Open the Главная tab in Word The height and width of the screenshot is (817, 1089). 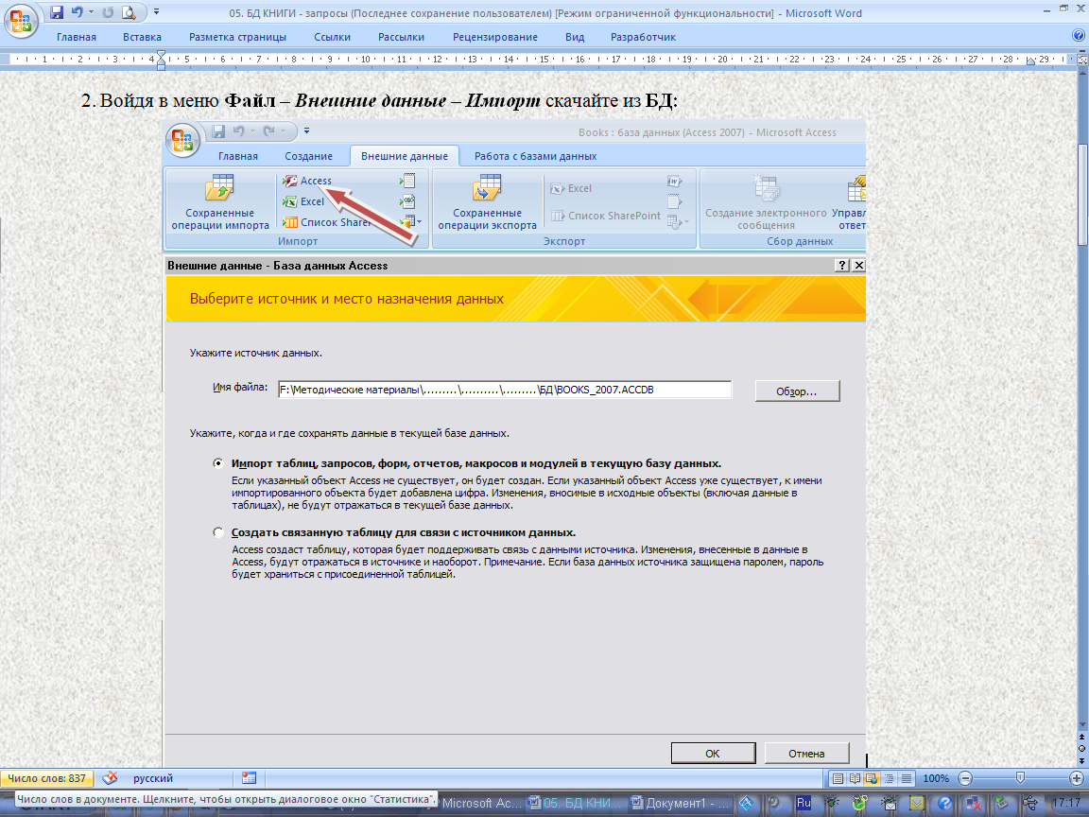click(77, 37)
